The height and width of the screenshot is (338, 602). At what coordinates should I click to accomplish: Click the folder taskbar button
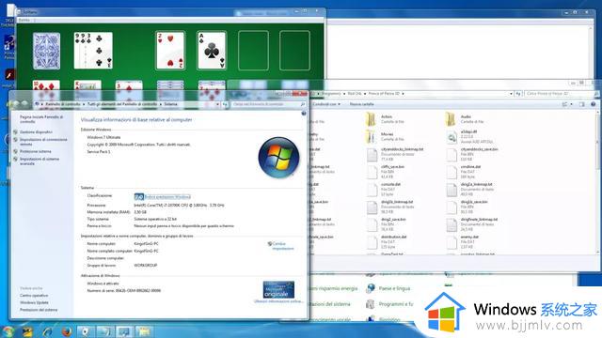click(144, 331)
